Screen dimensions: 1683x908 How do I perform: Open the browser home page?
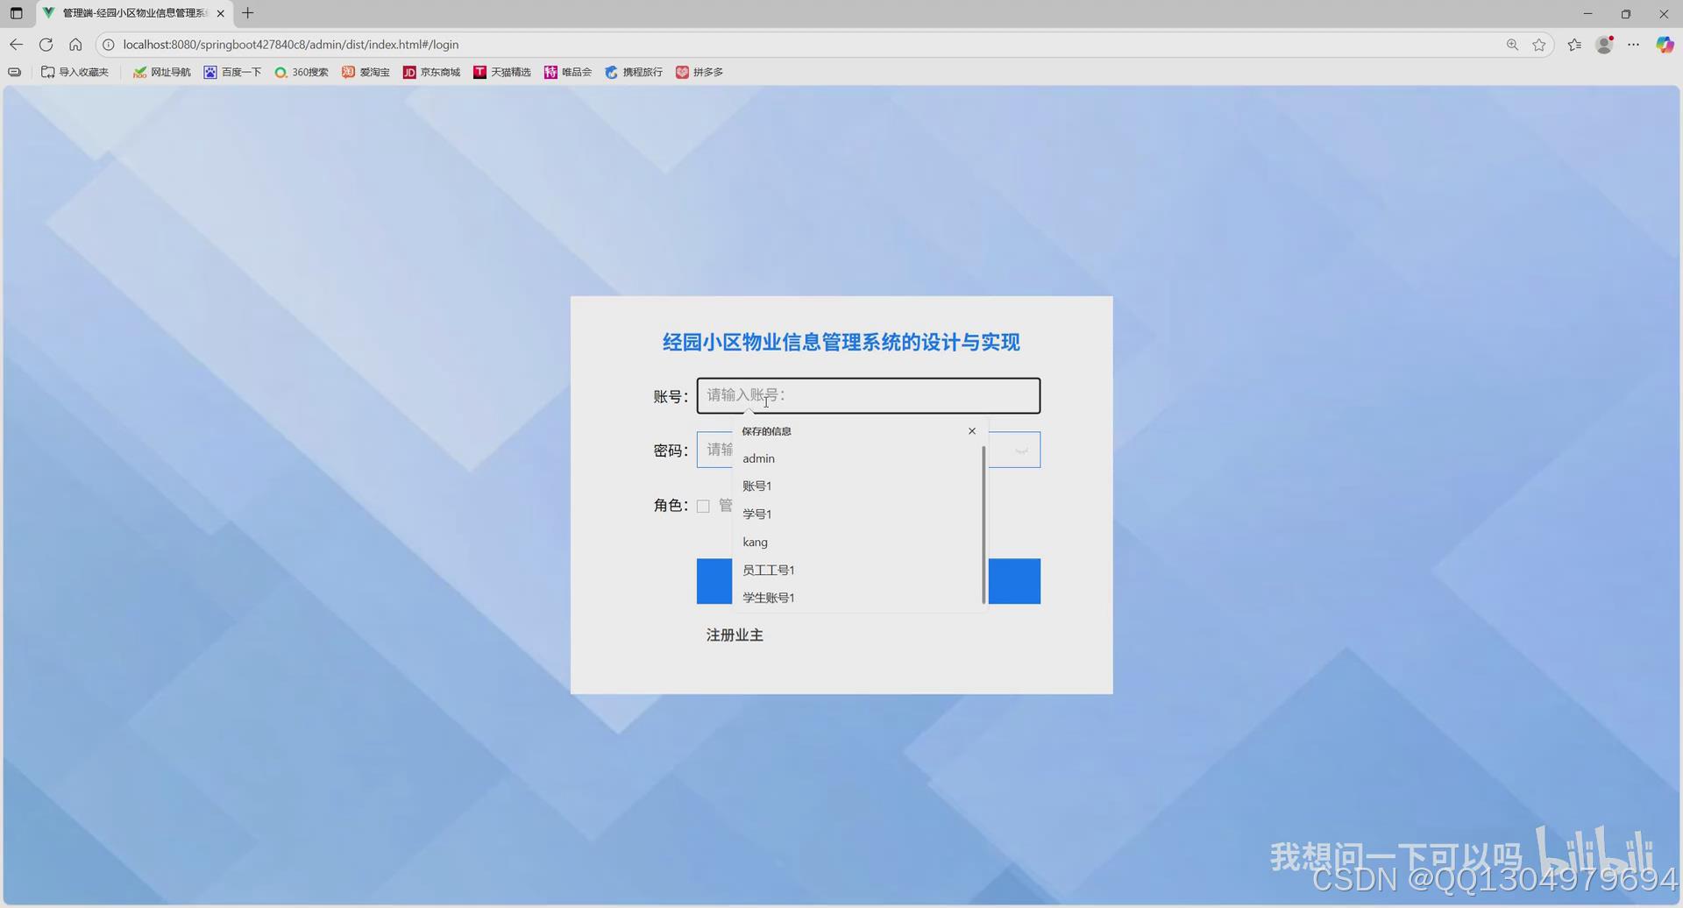(x=75, y=45)
